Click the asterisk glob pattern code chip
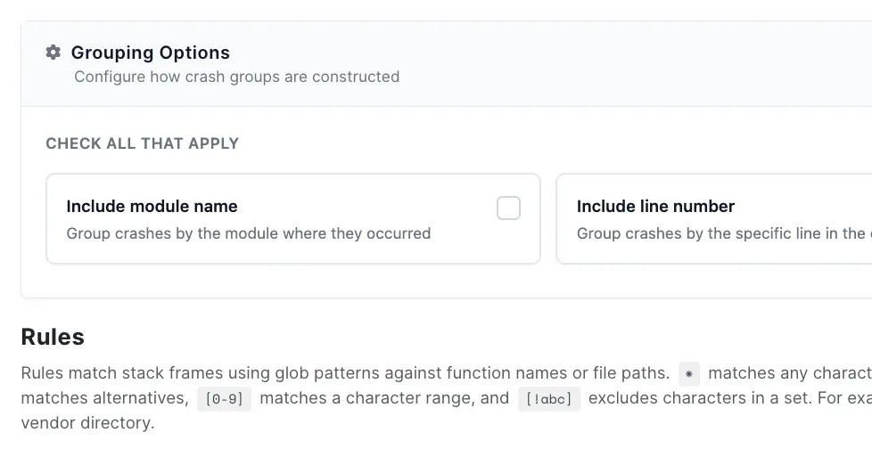This screenshot has width=872, height=457. point(689,374)
